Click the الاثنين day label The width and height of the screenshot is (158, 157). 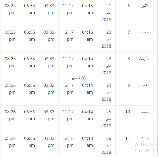(145, 6)
